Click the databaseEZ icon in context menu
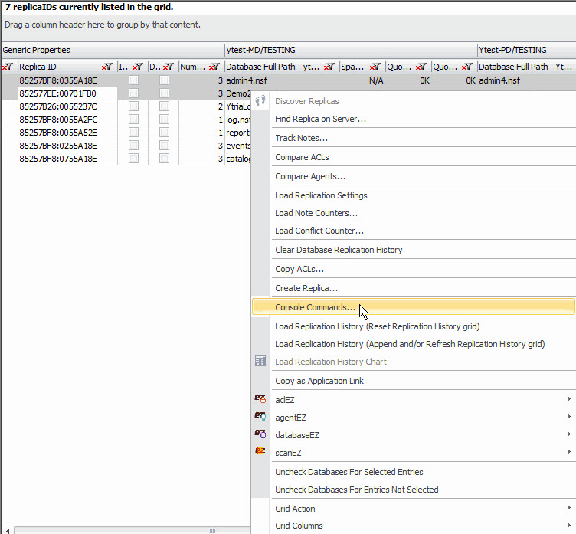This screenshot has width=576, height=534. pyautogui.click(x=260, y=434)
